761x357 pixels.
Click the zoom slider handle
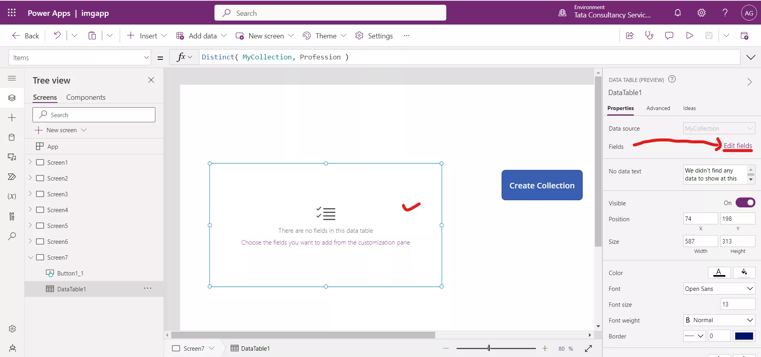(489, 348)
